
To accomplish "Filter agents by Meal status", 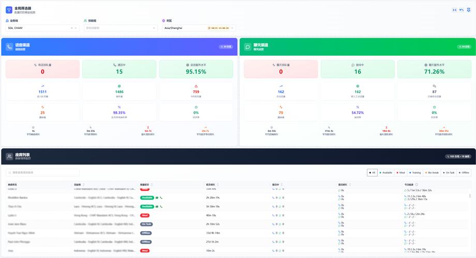I will [400, 173].
